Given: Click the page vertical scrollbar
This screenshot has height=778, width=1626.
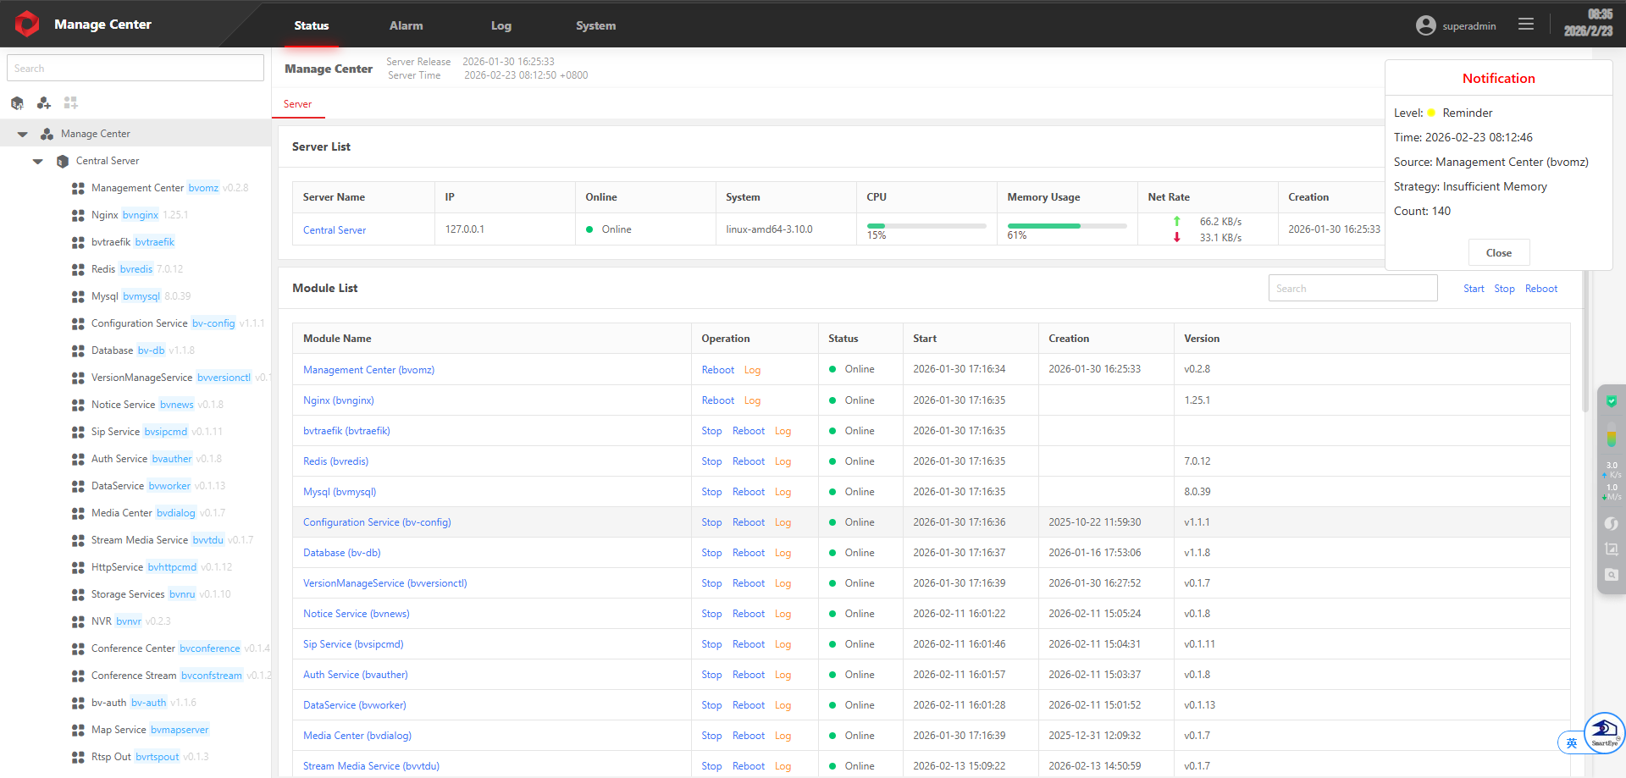Looking at the screenshot, I should [x=1585, y=339].
